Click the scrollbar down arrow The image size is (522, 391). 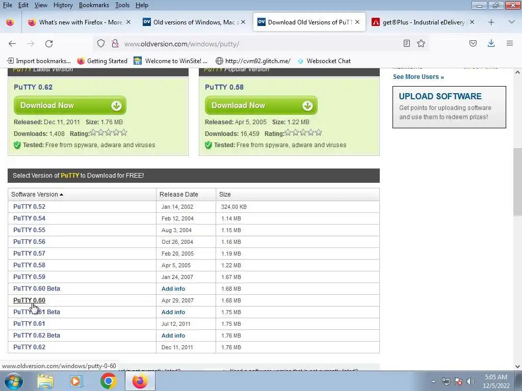pos(517,367)
